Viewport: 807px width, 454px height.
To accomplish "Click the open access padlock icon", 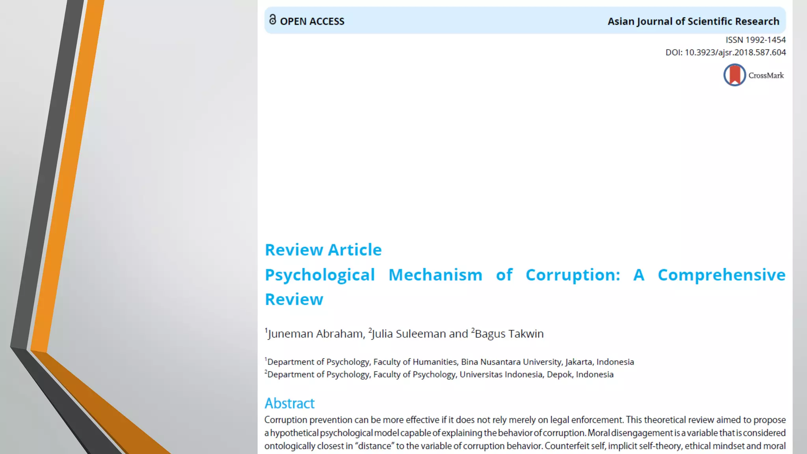I will coord(272,20).
